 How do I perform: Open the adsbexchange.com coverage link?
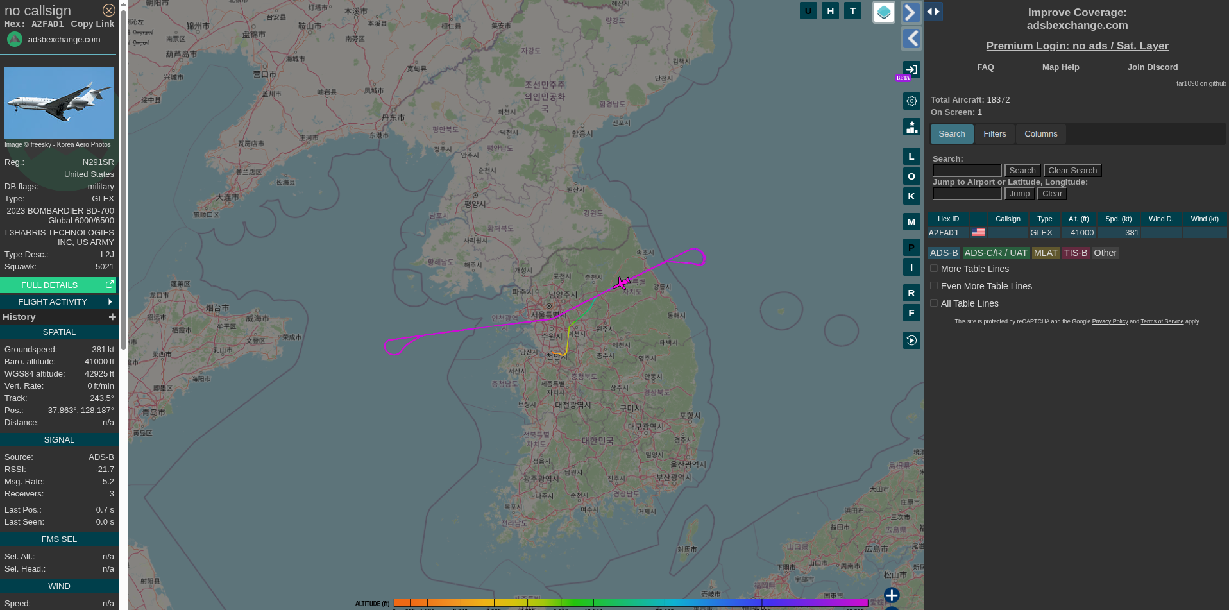tap(1077, 26)
